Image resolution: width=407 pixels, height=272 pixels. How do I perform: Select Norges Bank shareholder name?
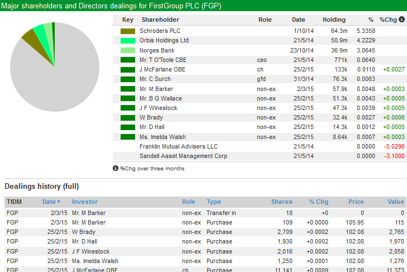pos(157,50)
